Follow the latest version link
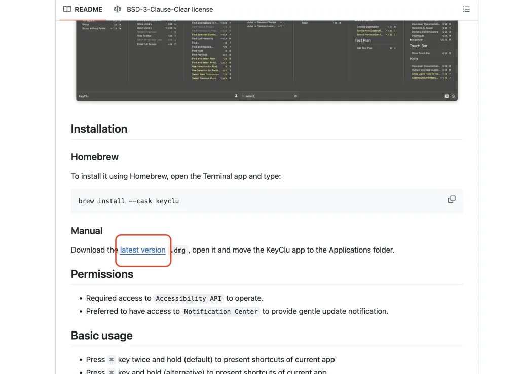 [x=142, y=250]
